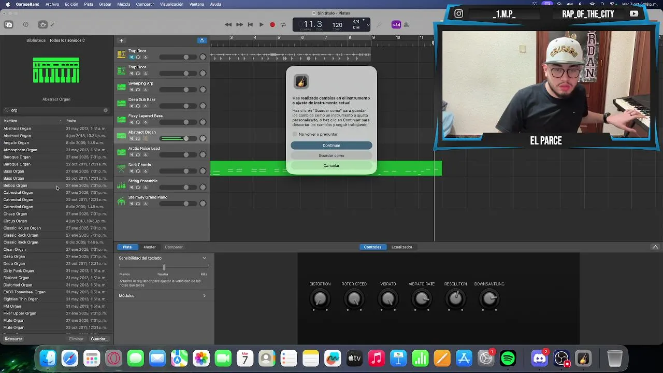Click the blue Catch playhead button

202,40
